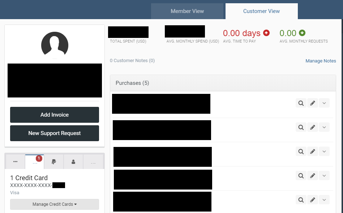Image resolution: width=343 pixels, height=213 pixels.
Task: Click the 0 Customer Notes (0) label
Action: coord(132,61)
